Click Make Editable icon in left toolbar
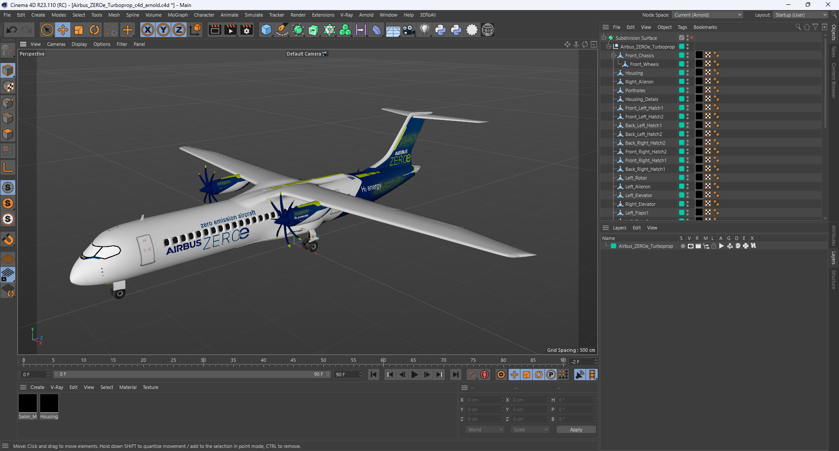This screenshot has width=839, height=451. pyautogui.click(x=8, y=51)
